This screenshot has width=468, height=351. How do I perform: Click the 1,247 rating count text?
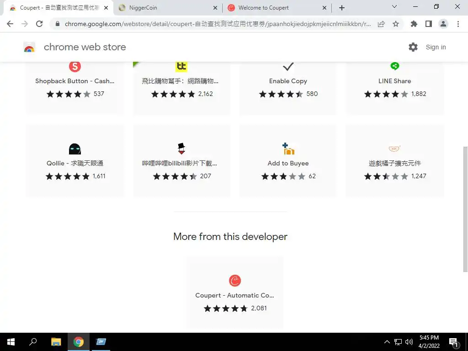(419, 176)
